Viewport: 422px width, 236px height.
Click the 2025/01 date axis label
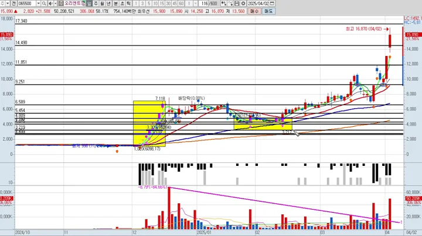click(x=204, y=232)
